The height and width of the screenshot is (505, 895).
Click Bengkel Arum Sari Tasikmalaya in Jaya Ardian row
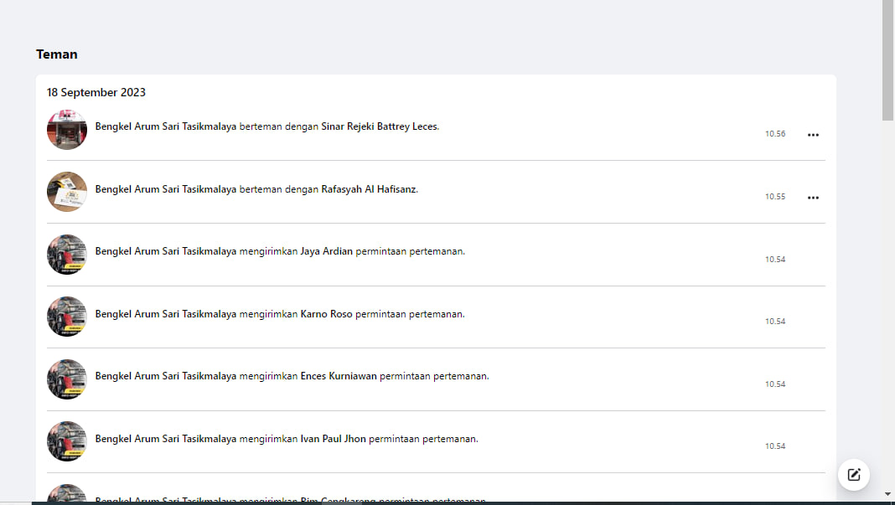pyautogui.click(x=166, y=251)
